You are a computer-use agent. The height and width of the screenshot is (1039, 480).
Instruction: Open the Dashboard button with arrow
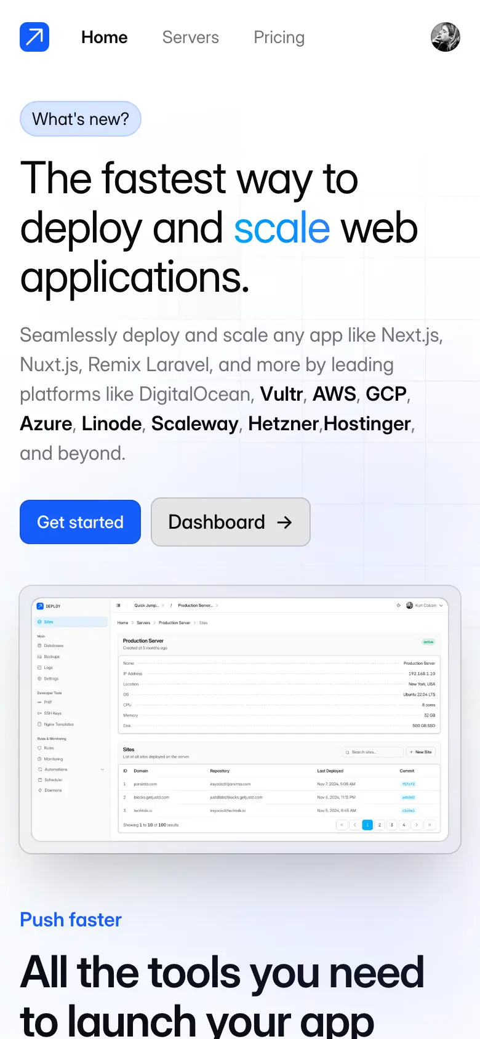(231, 522)
